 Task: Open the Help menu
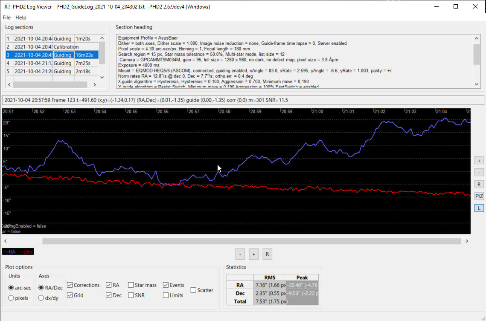click(x=21, y=17)
